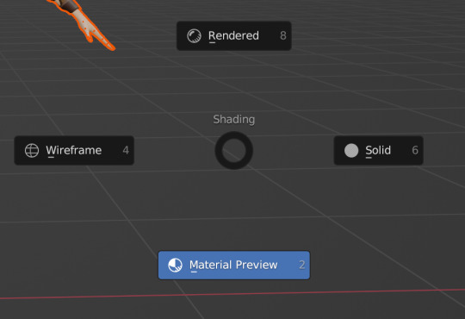465x319 pixels.
Task: Click the Shading pie menu title
Action: pyautogui.click(x=234, y=119)
